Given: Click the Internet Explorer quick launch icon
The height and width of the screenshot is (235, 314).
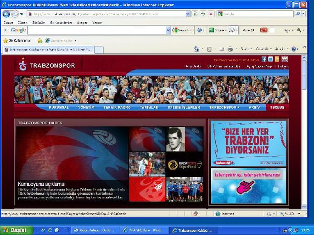Looking at the screenshot, I should click(x=50, y=230).
